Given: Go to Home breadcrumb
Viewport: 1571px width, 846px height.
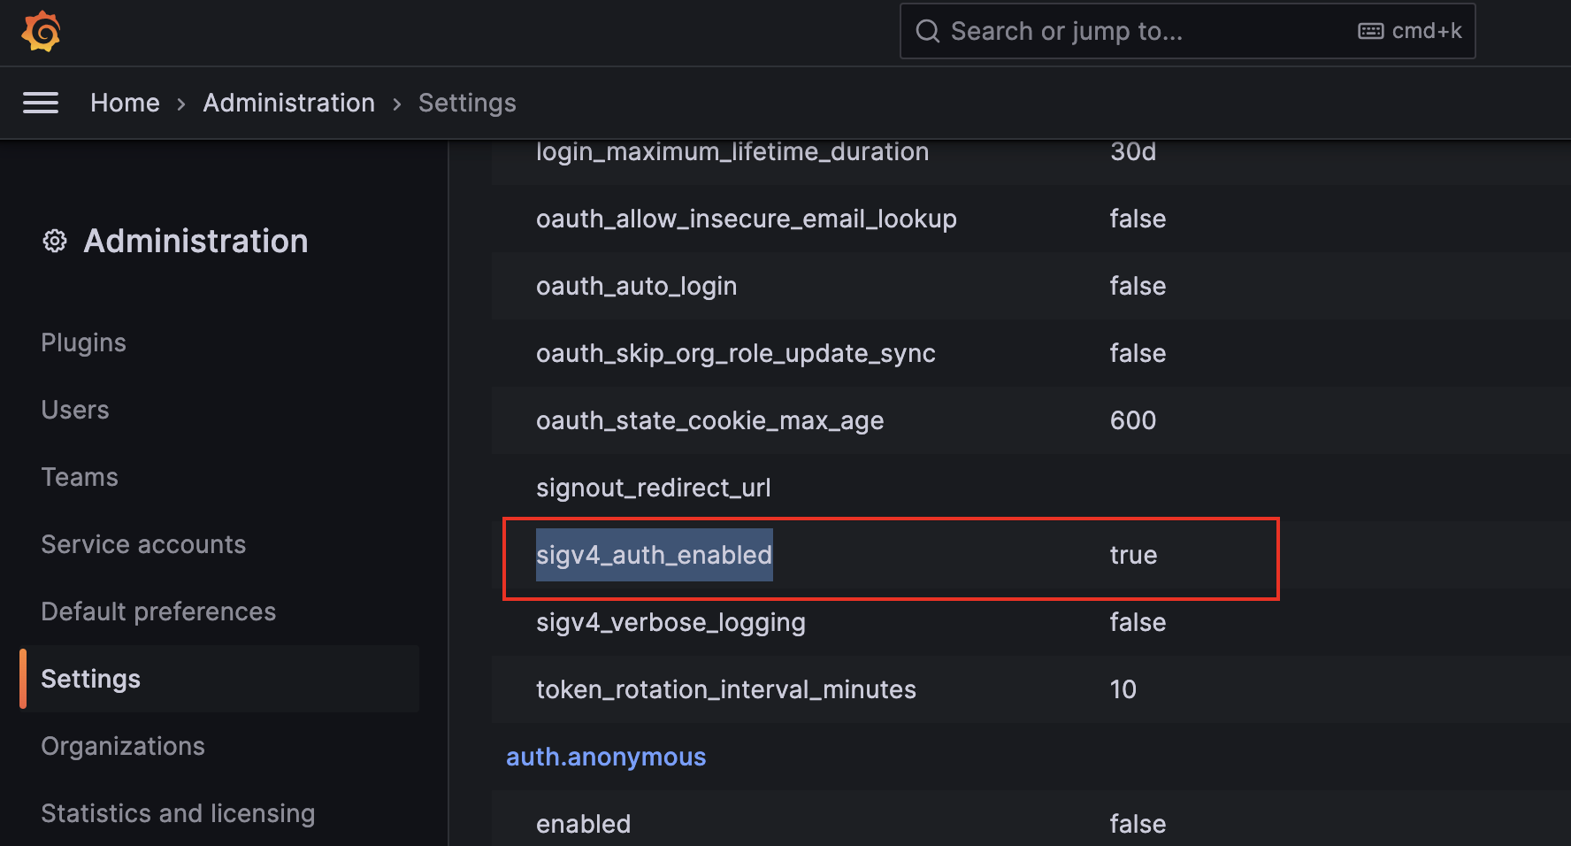Looking at the screenshot, I should [125, 103].
